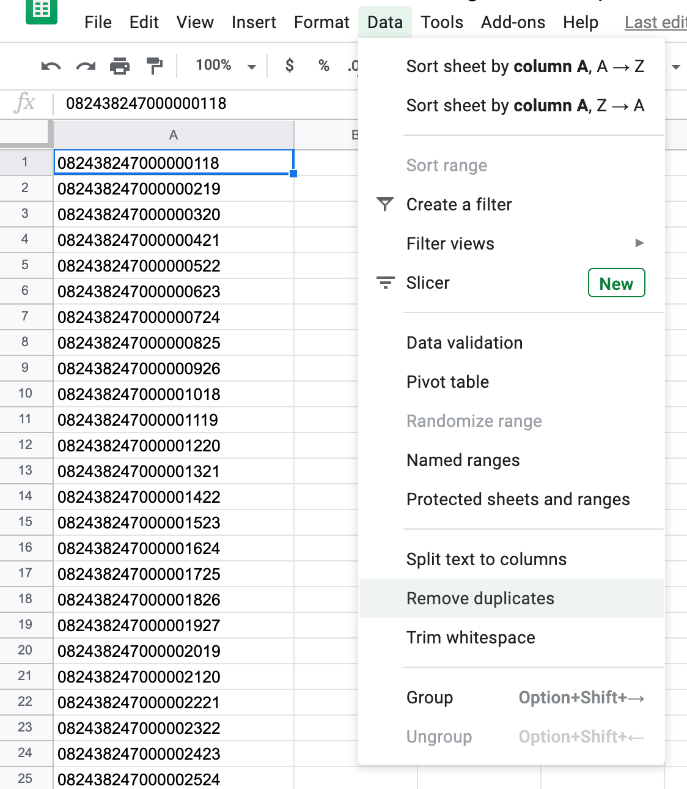The image size is (687, 789).
Task: Click the Slicer menu entry
Action: [428, 283]
